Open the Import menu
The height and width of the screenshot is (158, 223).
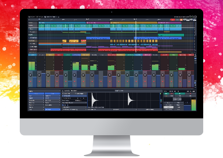pos(36,98)
